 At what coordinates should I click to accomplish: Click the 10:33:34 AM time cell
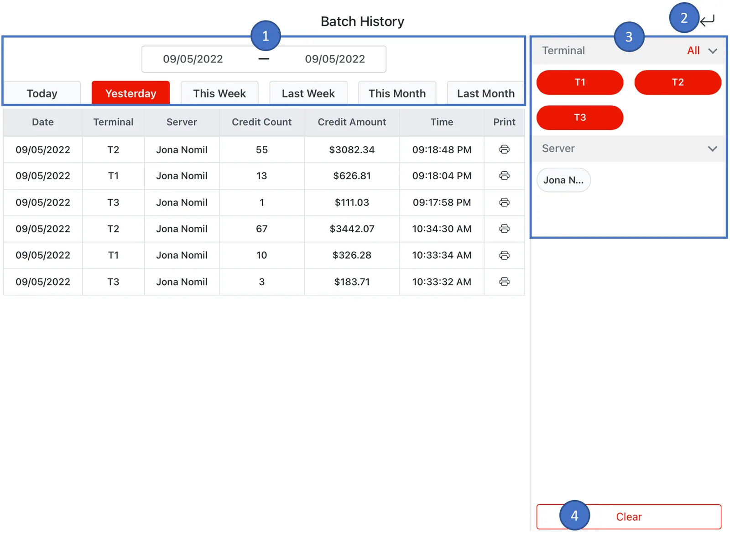(x=442, y=255)
